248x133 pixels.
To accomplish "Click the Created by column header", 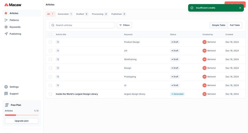I will [x=208, y=34].
